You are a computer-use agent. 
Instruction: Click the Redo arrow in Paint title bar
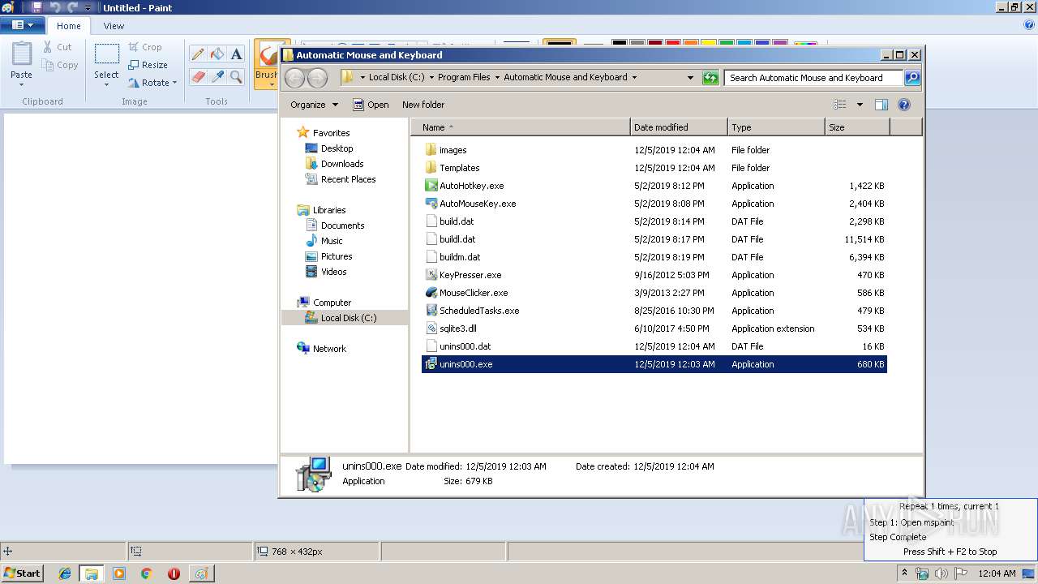[72, 7]
